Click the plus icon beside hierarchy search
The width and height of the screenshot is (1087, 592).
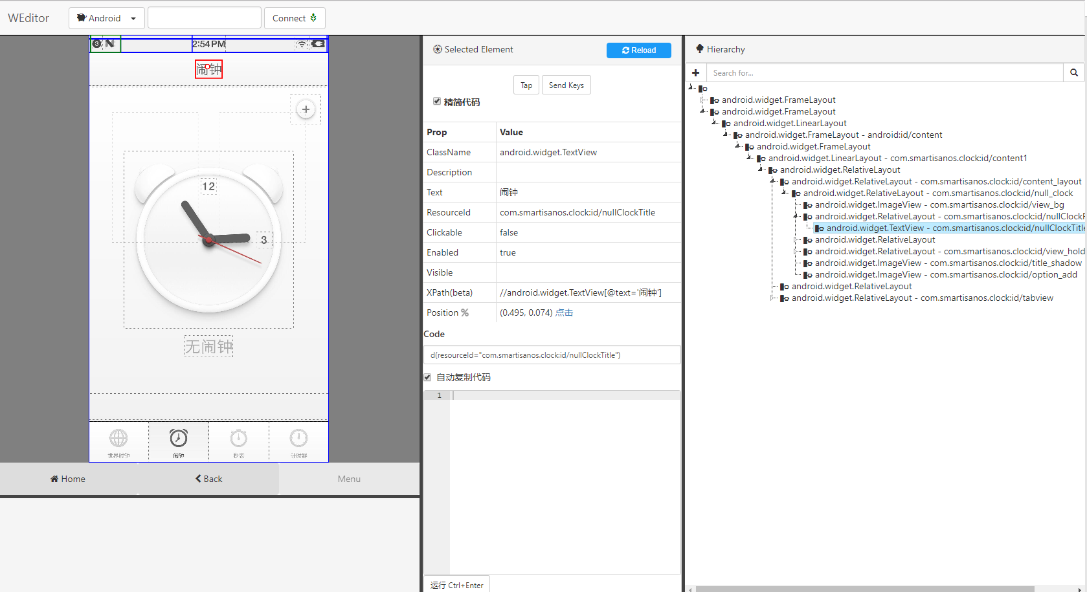pyautogui.click(x=696, y=72)
